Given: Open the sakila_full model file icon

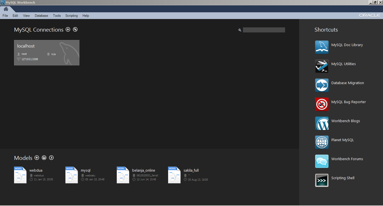Looking at the screenshot, I should [x=174, y=175].
